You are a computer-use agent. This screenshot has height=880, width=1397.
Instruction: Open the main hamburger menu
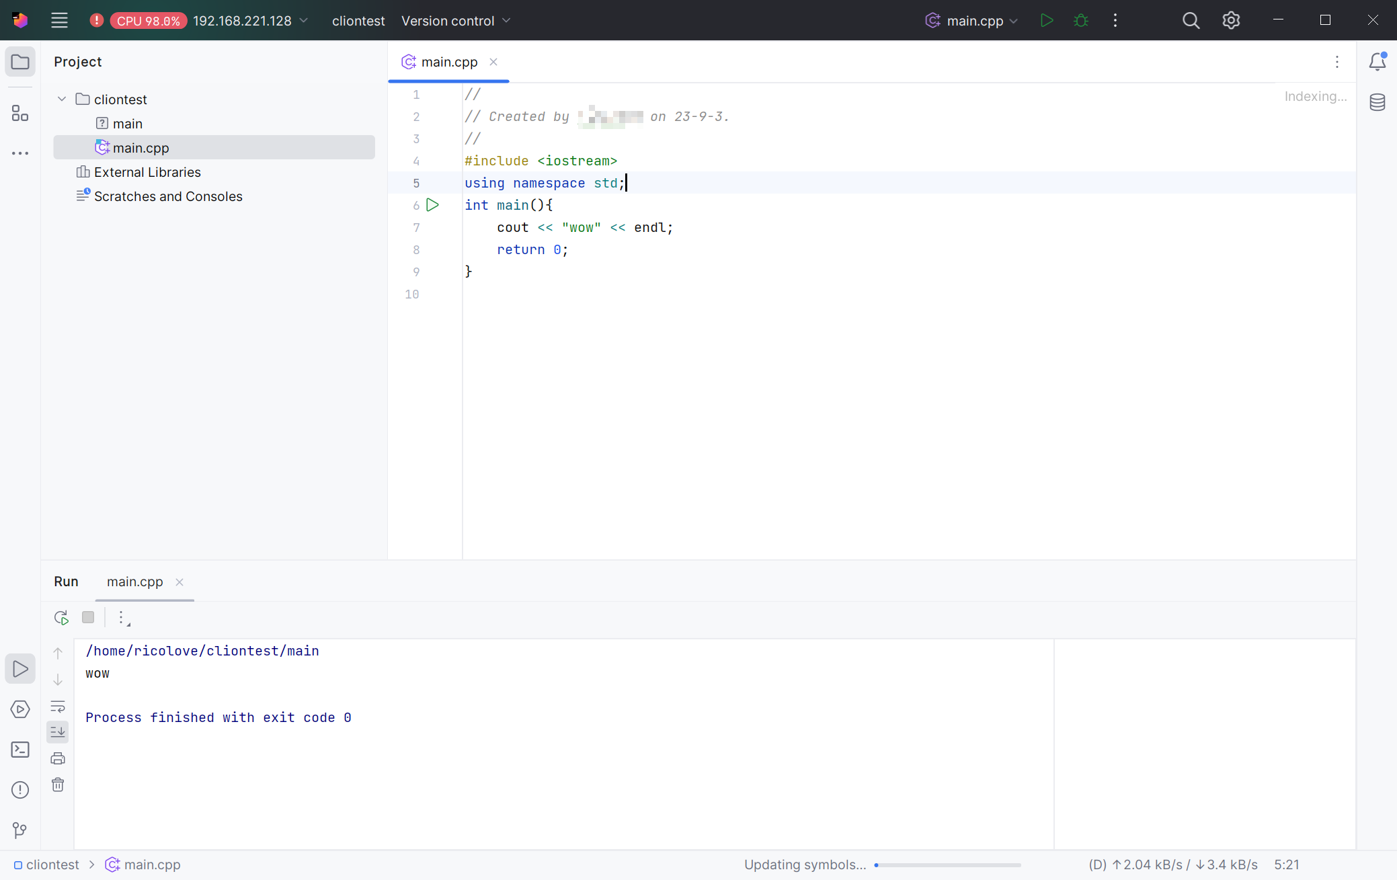[59, 20]
